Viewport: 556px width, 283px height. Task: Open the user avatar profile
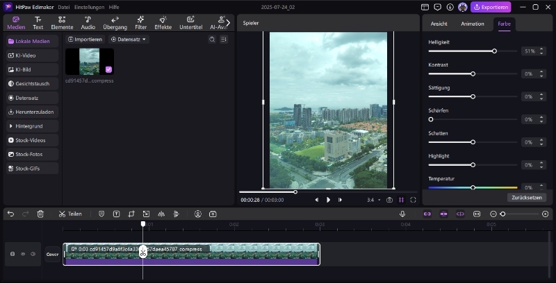pos(462,7)
